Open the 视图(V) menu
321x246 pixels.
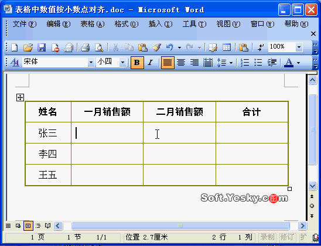tap(228, 25)
